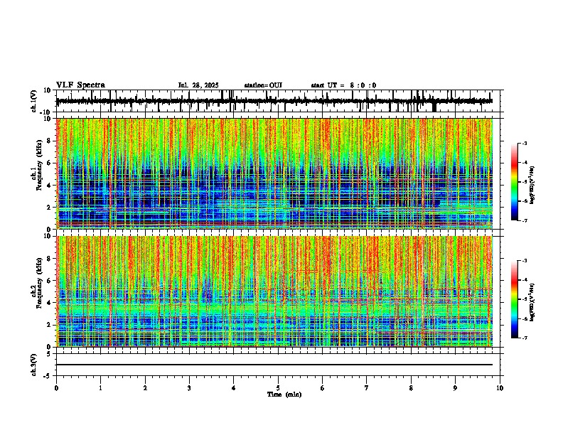Screen dimensions: 563x435
Task: Click the flat ch.3 voltage trace line
Action: point(274,365)
